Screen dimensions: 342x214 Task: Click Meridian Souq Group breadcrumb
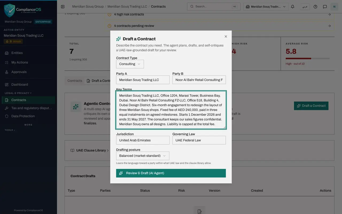(x=88, y=6)
